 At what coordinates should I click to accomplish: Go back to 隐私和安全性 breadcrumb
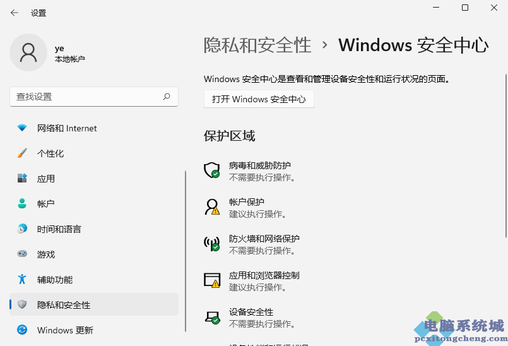pyautogui.click(x=257, y=45)
